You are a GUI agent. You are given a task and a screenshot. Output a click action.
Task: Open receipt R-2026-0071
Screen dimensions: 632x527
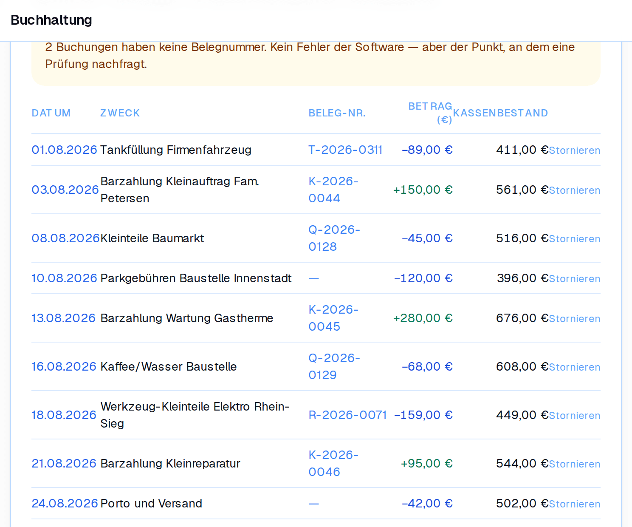pyautogui.click(x=347, y=415)
